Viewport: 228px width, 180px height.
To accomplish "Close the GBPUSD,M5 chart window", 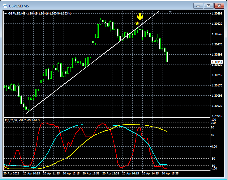I will [x=219, y=6].
